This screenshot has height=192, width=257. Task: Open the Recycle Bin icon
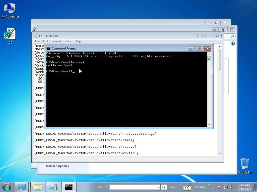pos(244,166)
